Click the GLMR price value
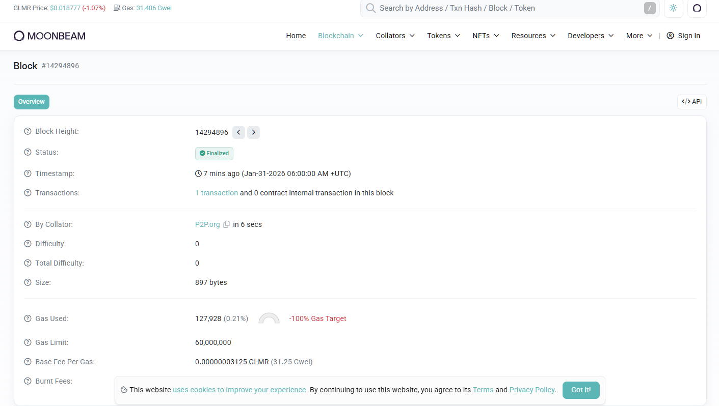719x406 pixels. point(65,8)
